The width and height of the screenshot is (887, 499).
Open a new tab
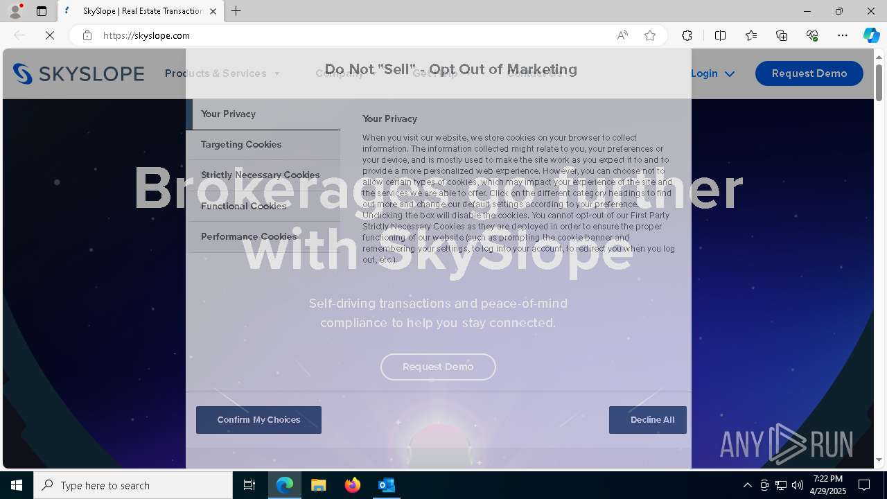[236, 11]
